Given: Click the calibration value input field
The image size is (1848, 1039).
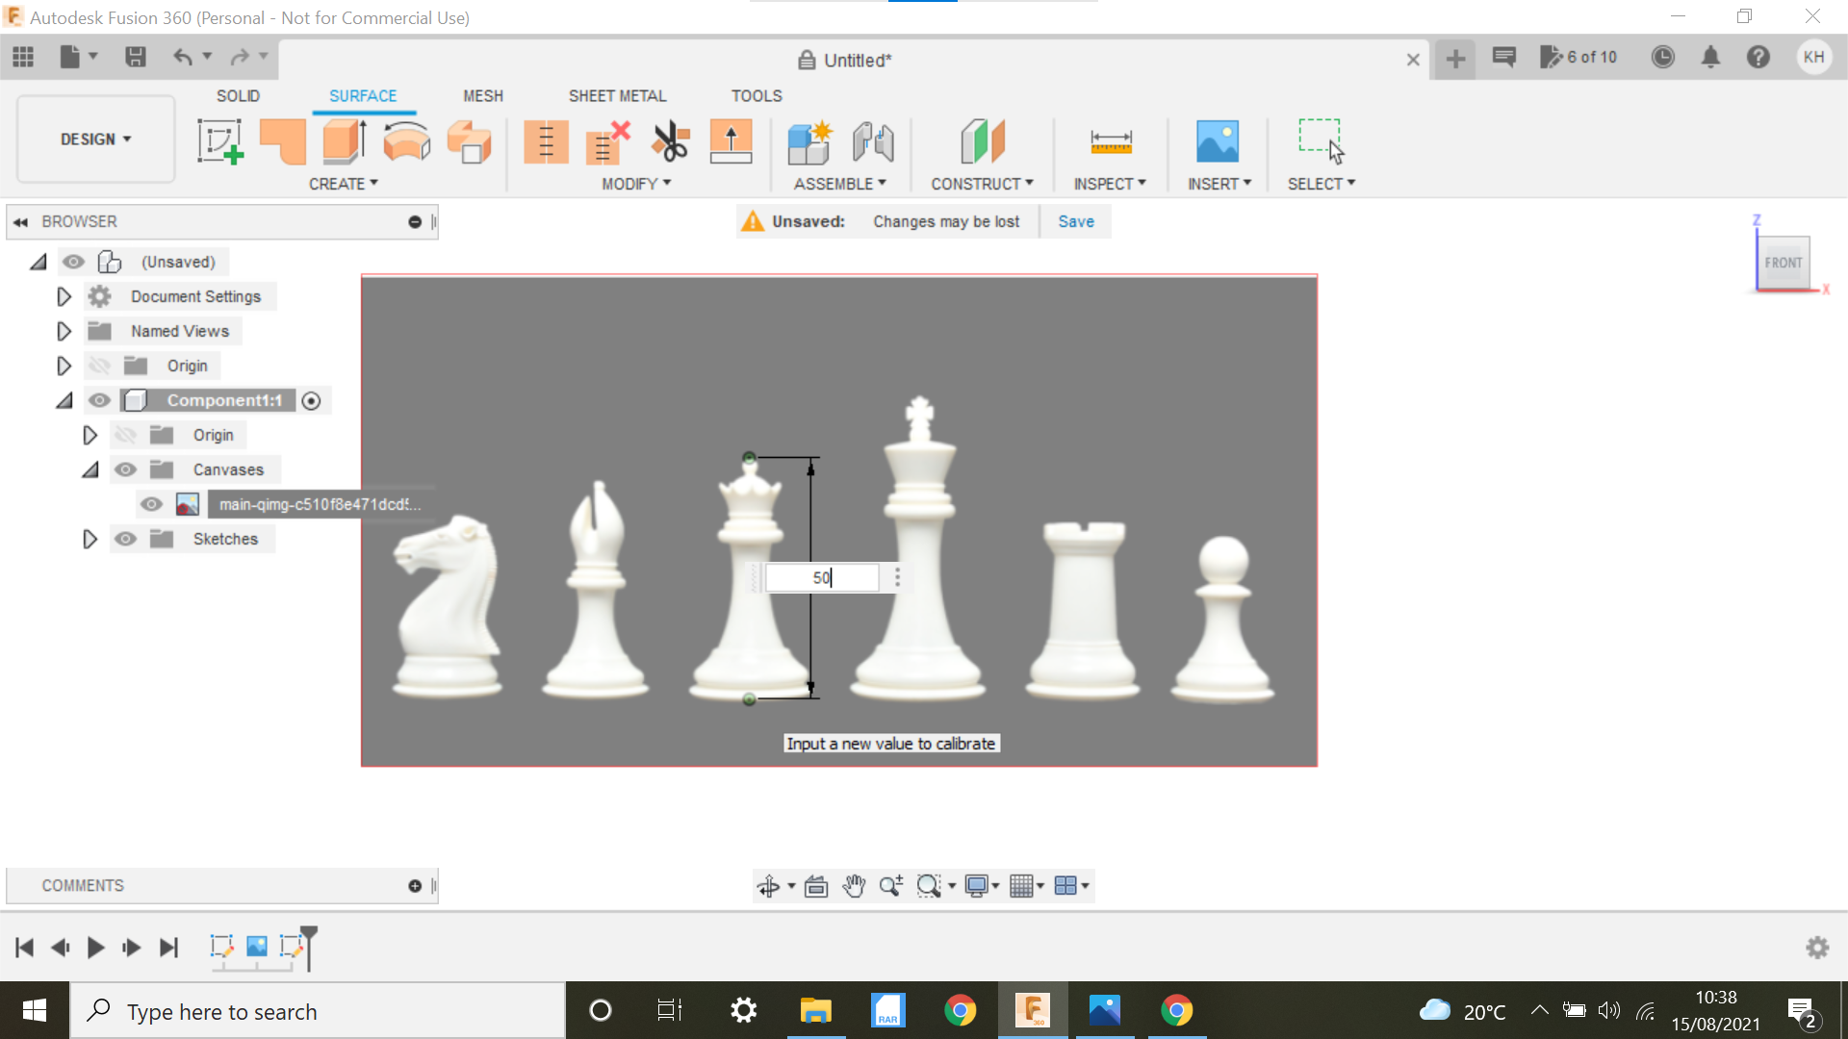Looking at the screenshot, I should 822,577.
